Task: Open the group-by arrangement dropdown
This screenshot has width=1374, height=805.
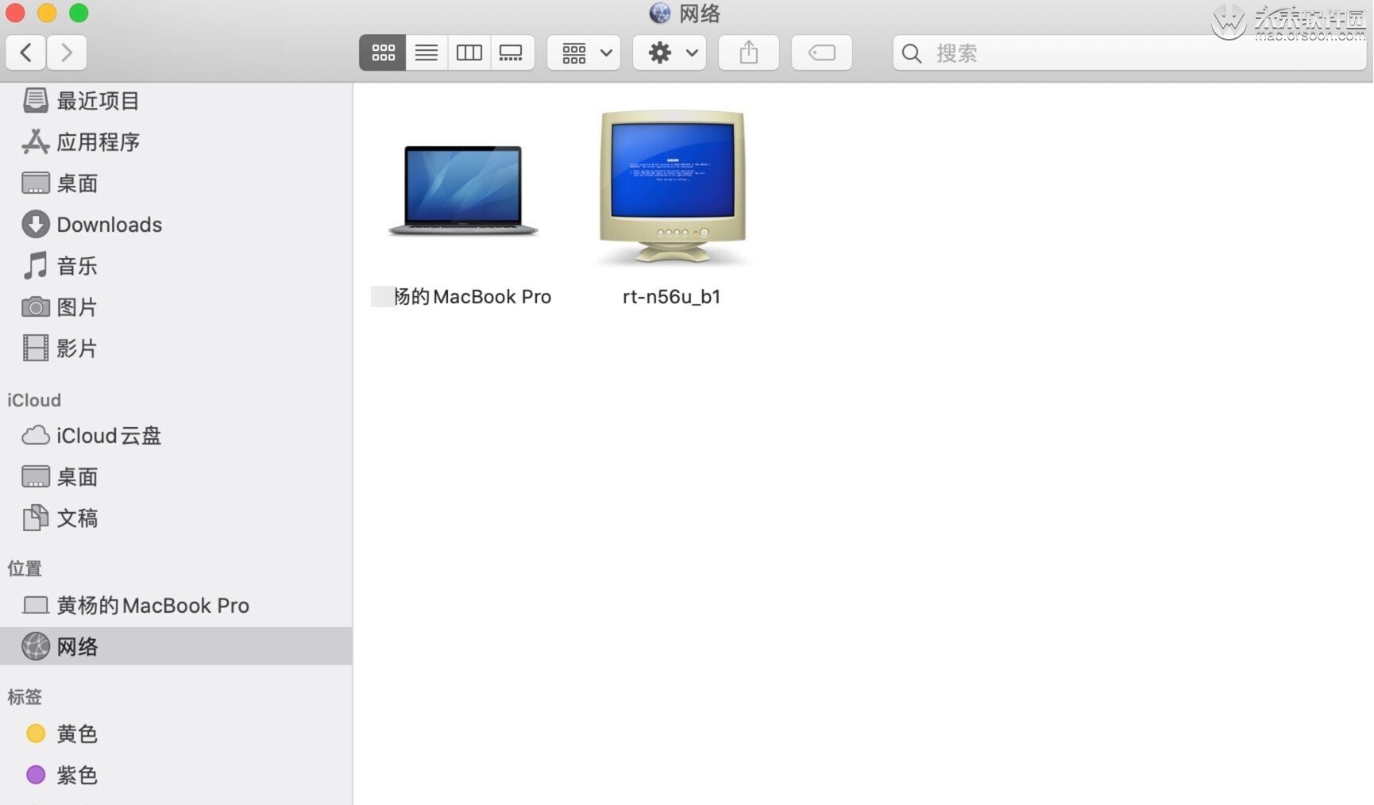Action: click(x=584, y=53)
